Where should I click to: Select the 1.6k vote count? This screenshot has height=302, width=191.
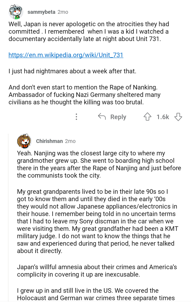(162, 117)
